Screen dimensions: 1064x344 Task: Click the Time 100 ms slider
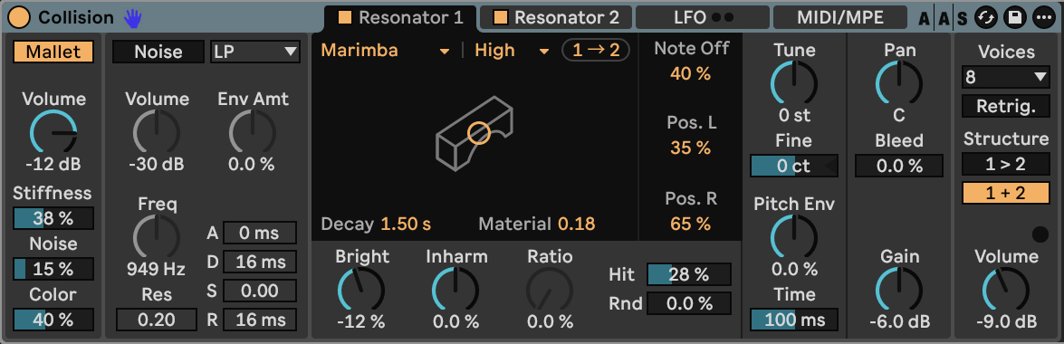click(794, 320)
